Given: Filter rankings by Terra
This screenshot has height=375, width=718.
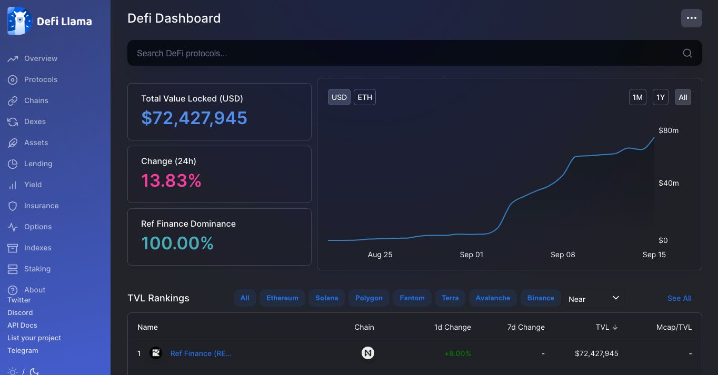Looking at the screenshot, I should coord(450,298).
